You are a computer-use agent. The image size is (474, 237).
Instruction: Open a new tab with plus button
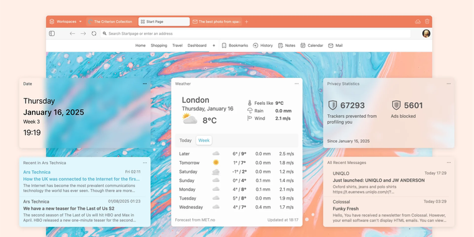(x=246, y=21)
